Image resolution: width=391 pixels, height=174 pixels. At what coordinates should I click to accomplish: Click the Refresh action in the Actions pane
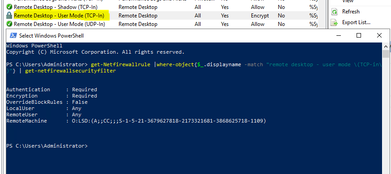point(351,12)
